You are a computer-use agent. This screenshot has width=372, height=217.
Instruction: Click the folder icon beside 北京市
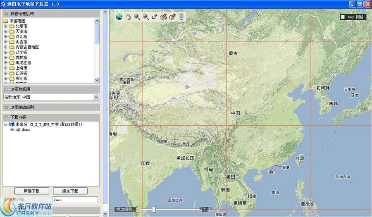click(x=12, y=26)
